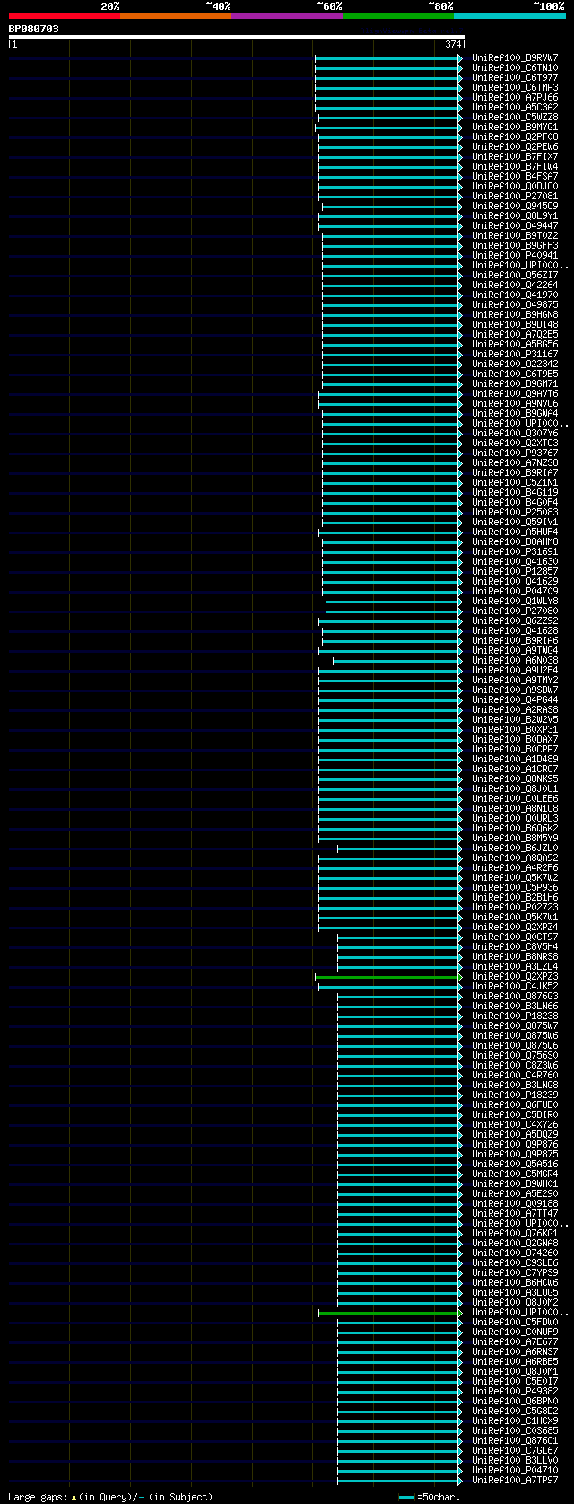Select hit label UniRef100_C4JK52
The image size is (574, 1504).
point(515,987)
